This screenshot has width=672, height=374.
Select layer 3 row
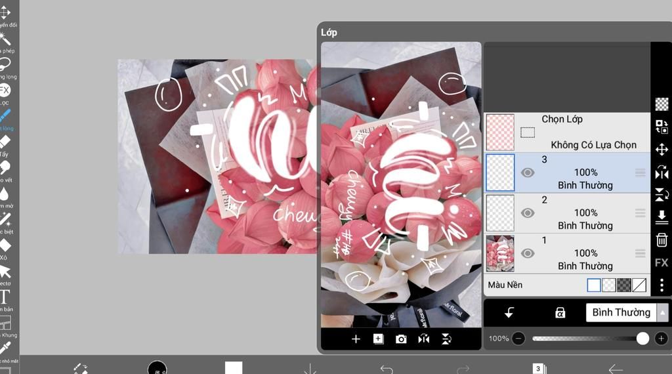568,173
